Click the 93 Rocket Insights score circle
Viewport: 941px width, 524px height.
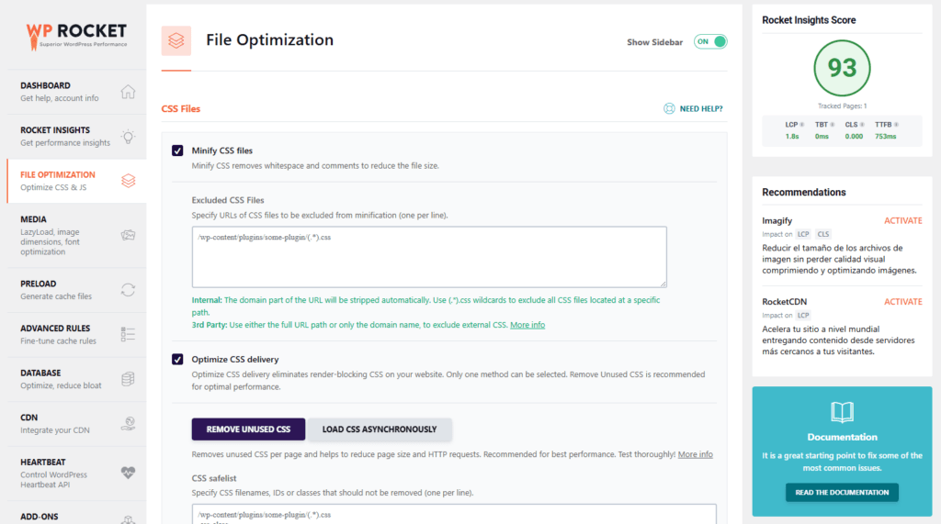(x=842, y=68)
